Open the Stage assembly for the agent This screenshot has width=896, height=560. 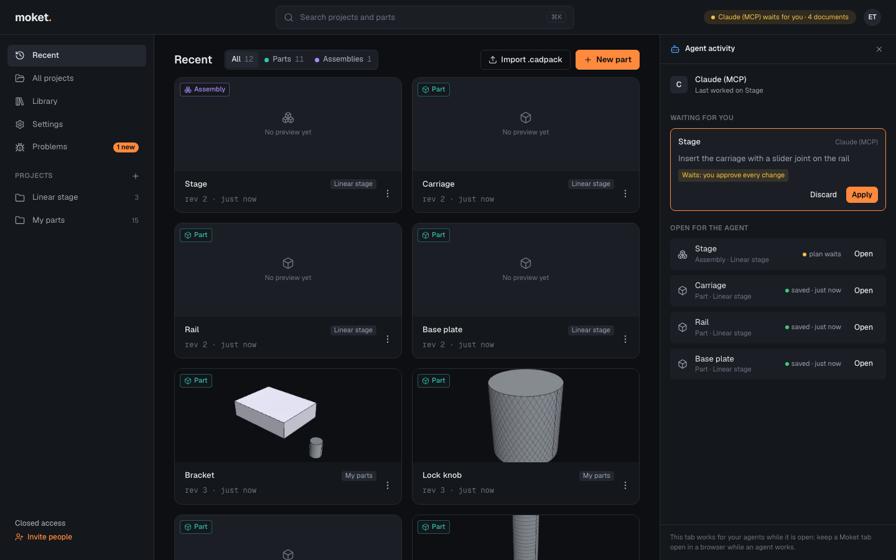(864, 254)
